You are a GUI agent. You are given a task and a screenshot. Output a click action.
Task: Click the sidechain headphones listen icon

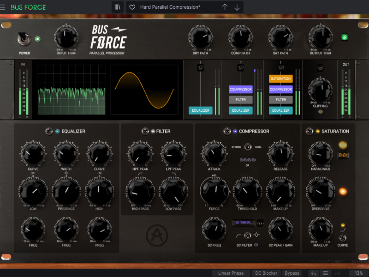click(260, 223)
